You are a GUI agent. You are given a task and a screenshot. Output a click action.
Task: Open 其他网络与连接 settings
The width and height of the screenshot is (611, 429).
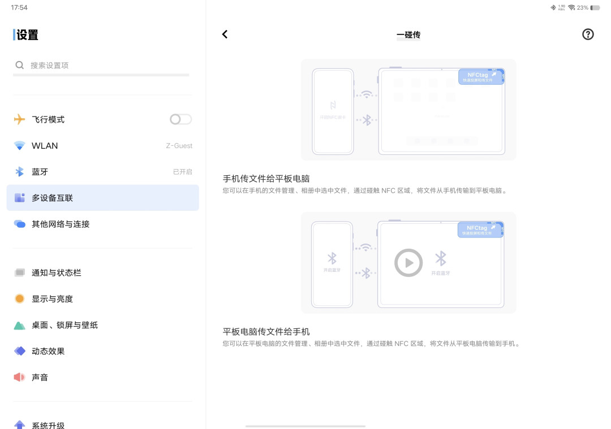coord(103,224)
